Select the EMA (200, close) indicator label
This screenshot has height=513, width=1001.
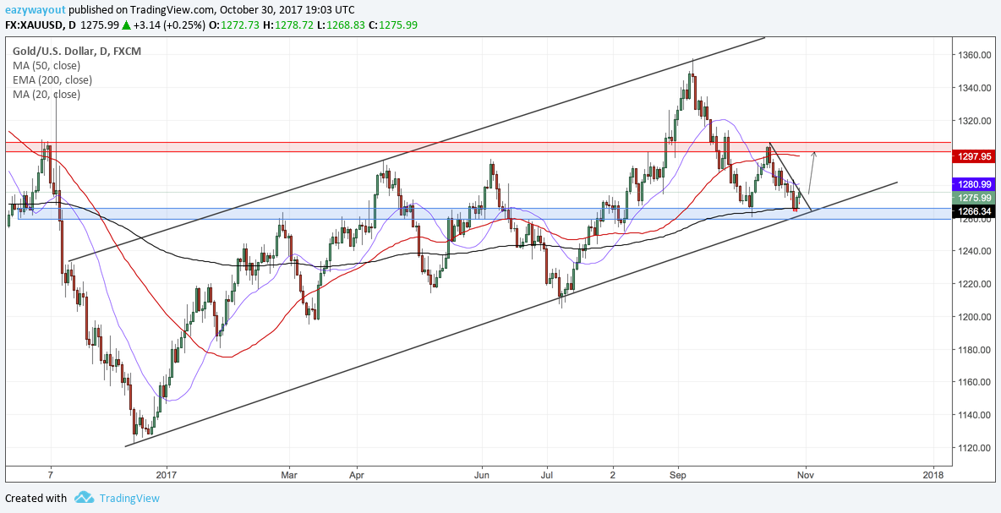click(52, 80)
